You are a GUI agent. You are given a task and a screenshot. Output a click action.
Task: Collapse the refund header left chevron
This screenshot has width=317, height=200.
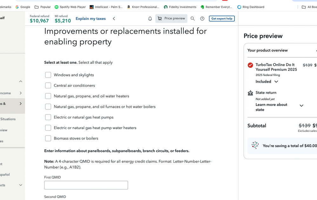point(114,19)
